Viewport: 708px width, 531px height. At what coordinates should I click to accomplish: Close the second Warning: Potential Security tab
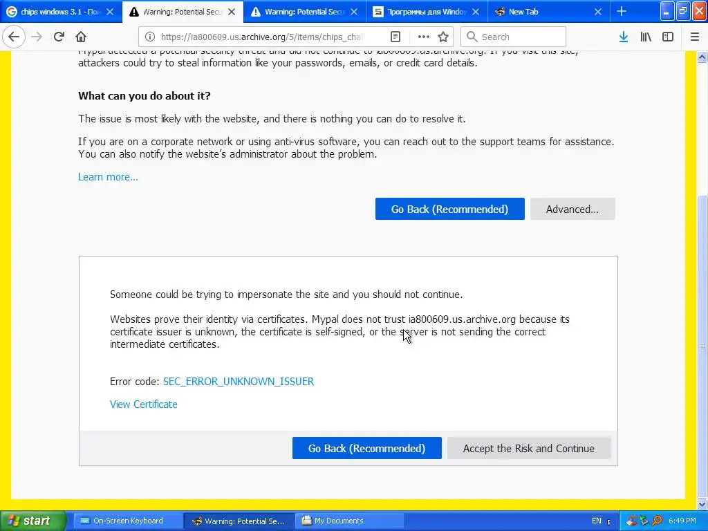[354, 12]
